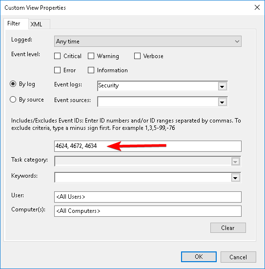Expand the Event logs dropdown arrow

coord(222,86)
